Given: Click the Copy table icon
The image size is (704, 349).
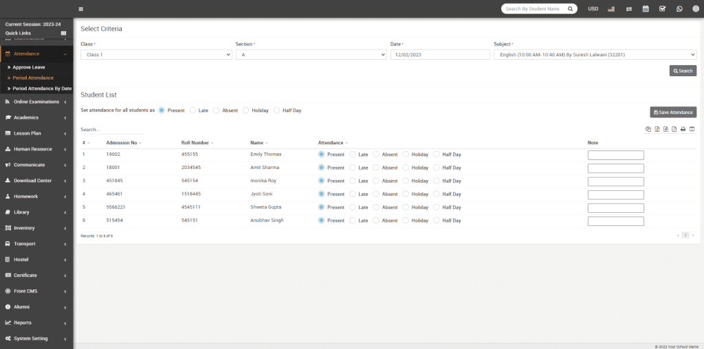Looking at the screenshot, I should [x=648, y=129].
